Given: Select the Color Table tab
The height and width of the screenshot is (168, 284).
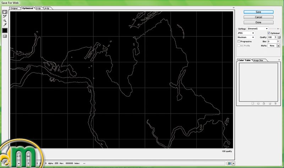Looking at the screenshot, I should (x=244, y=60).
